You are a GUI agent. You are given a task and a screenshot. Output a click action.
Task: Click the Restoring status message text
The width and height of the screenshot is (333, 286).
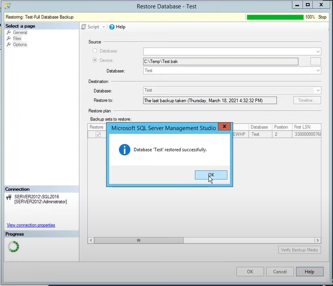[x=40, y=17]
